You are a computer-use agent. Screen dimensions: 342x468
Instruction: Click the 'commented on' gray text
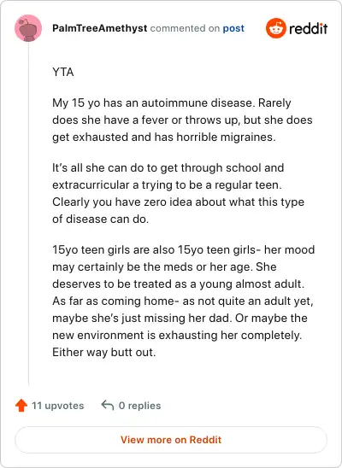[x=185, y=28]
